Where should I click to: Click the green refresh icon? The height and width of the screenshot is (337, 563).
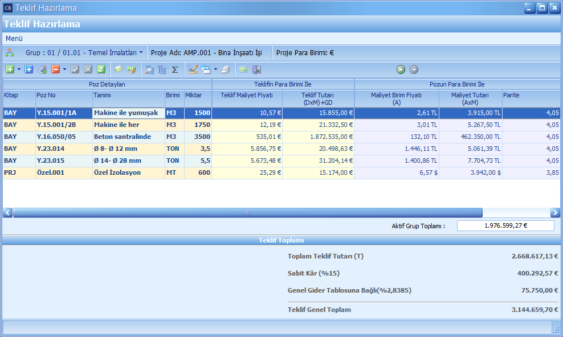click(x=101, y=69)
